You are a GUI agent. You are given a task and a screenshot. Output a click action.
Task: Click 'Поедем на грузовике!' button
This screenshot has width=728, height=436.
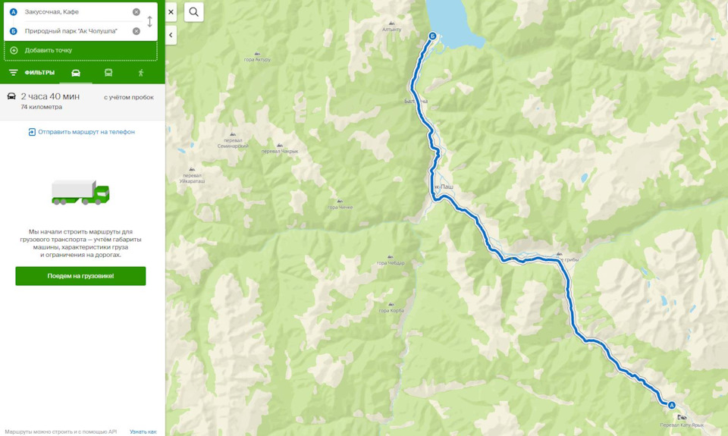pyautogui.click(x=80, y=276)
